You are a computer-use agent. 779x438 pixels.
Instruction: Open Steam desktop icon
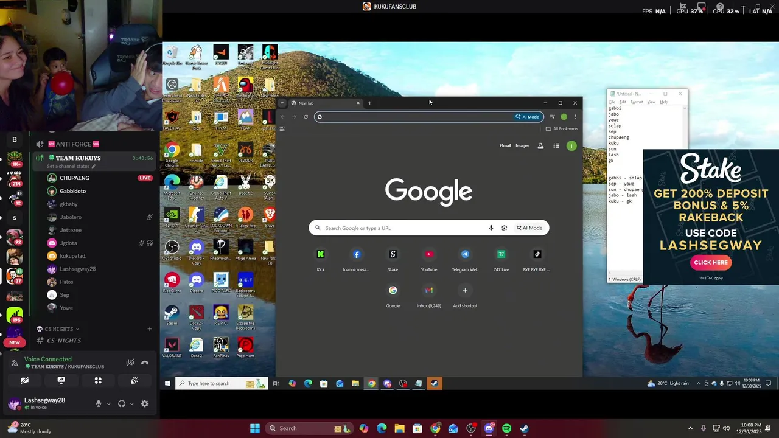[172, 315]
